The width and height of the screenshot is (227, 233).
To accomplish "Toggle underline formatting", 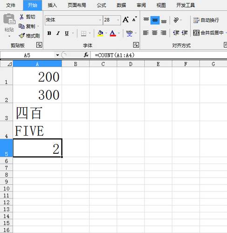I will (x=67, y=33).
